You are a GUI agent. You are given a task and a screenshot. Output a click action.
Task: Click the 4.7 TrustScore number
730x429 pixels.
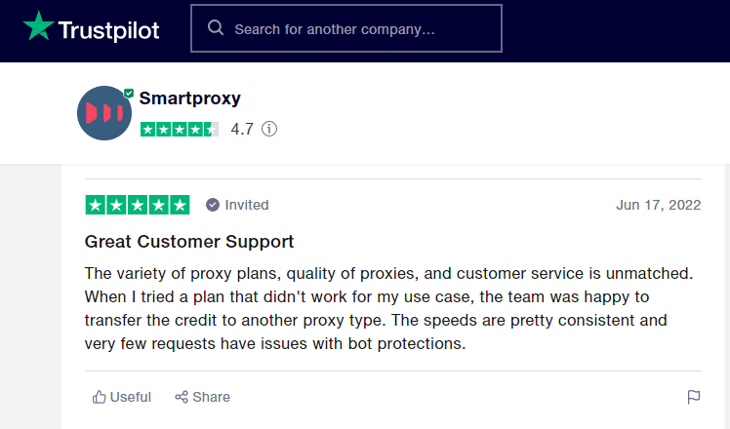242,129
